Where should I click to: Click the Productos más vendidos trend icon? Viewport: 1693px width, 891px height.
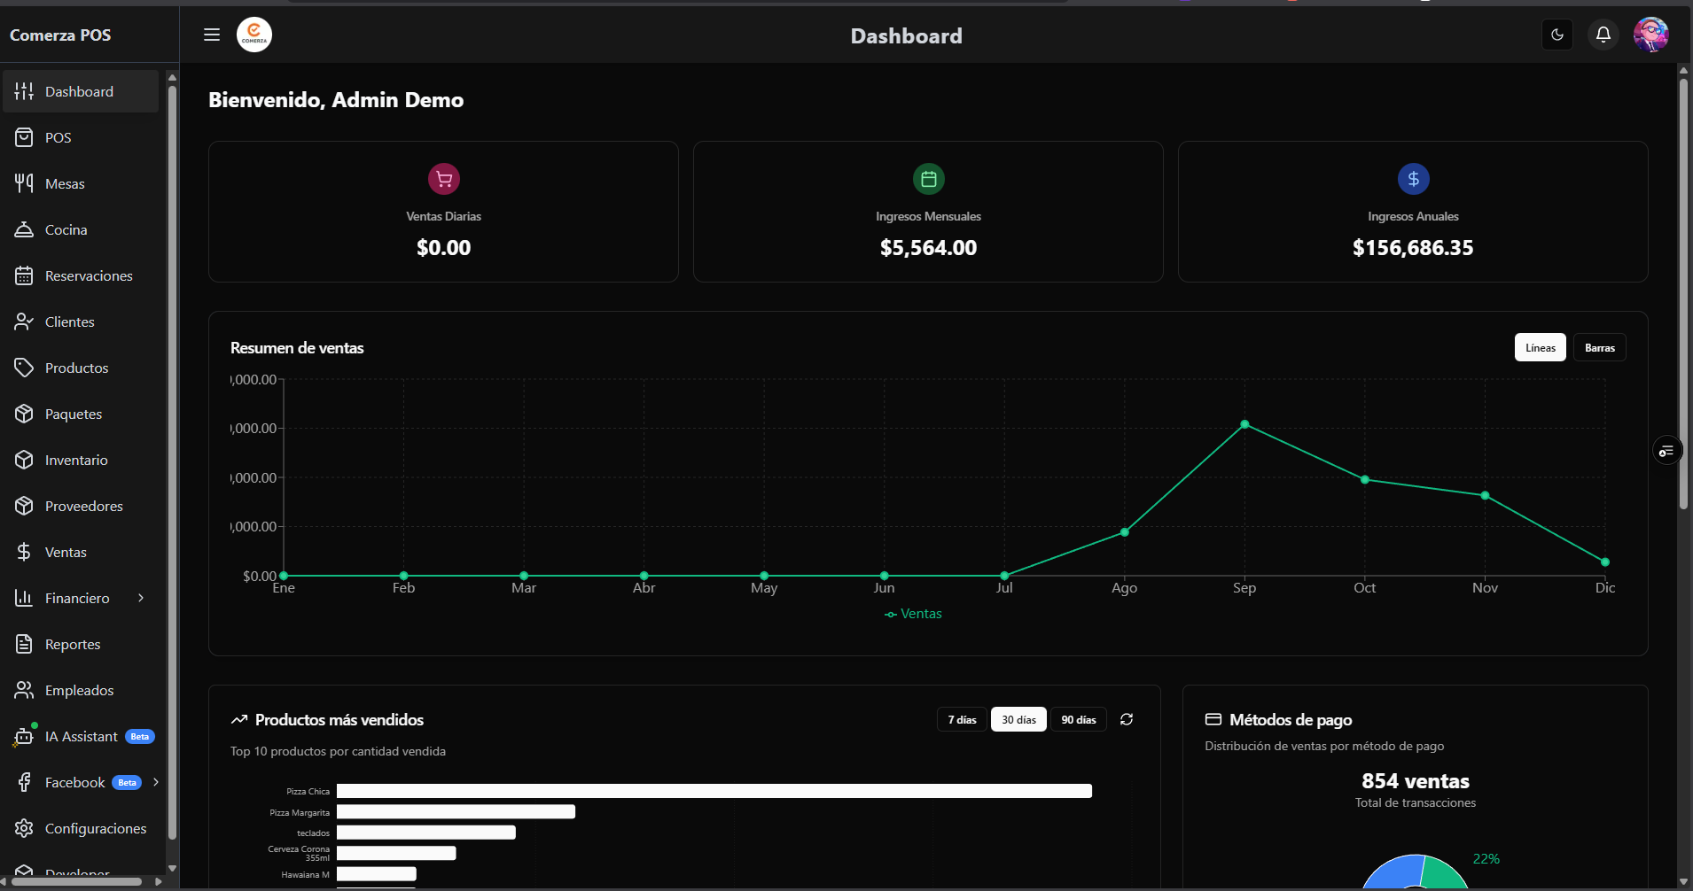pos(239,719)
